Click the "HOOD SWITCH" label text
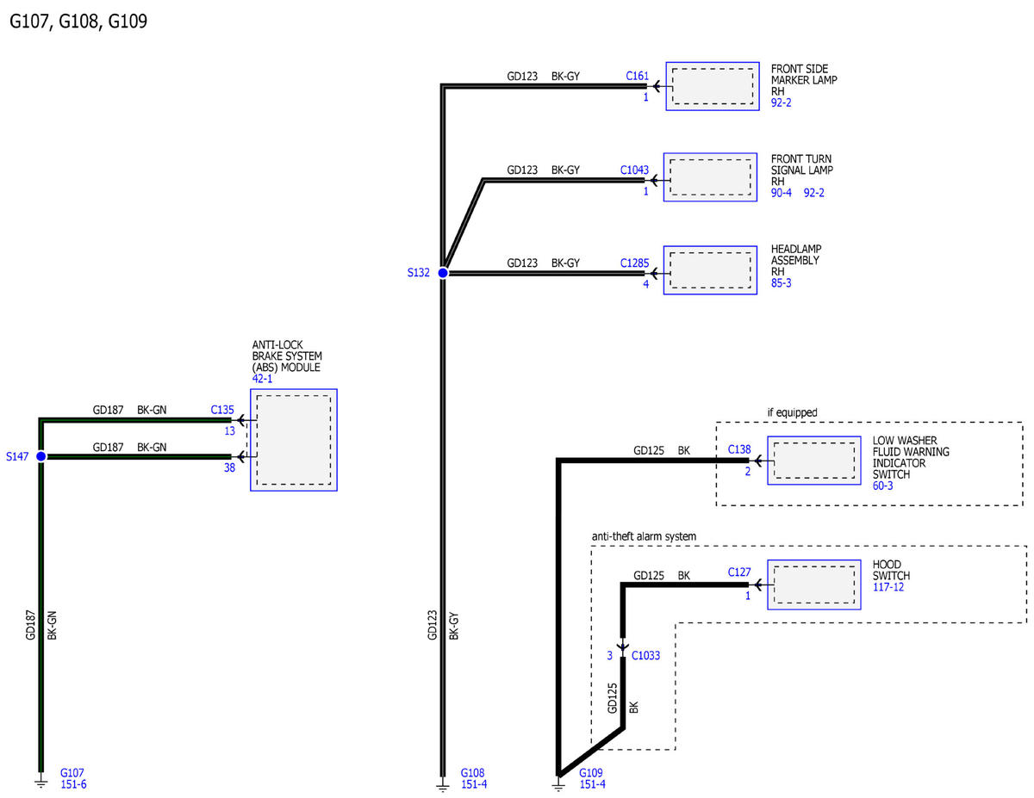 pyautogui.click(x=892, y=571)
